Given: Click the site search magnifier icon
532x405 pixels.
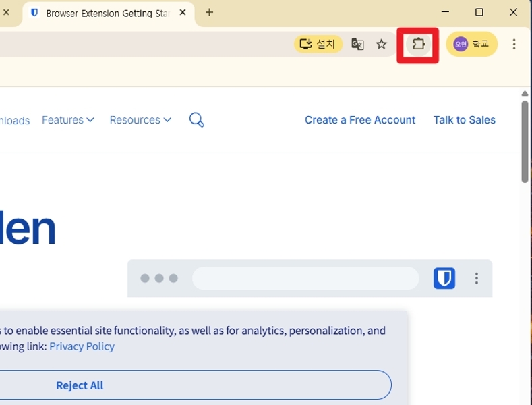Looking at the screenshot, I should point(196,120).
